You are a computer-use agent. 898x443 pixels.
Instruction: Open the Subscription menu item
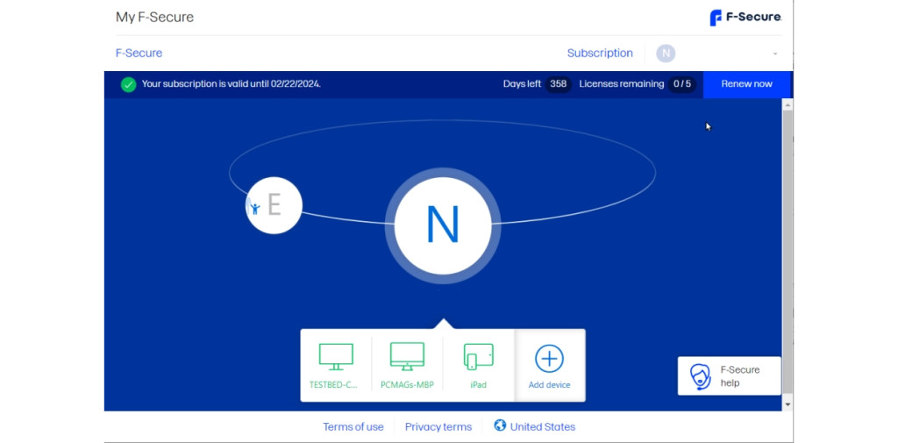(x=600, y=54)
